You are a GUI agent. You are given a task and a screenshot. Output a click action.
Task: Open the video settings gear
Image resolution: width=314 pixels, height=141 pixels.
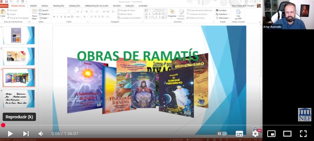255,134
